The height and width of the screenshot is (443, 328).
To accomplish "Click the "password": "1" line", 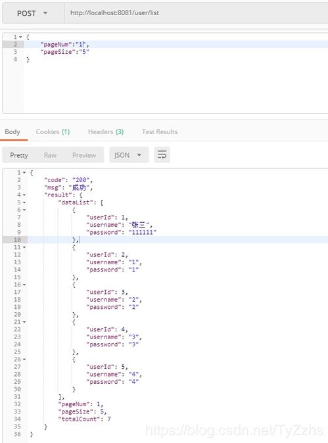I will (112, 269).
